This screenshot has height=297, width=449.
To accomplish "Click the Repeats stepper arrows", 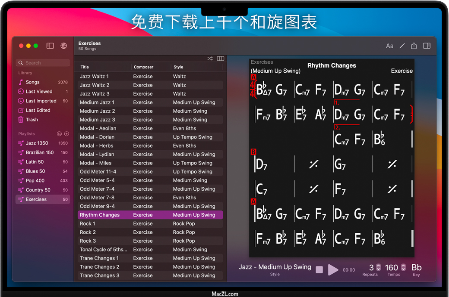I will pyautogui.click(x=379, y=267).
